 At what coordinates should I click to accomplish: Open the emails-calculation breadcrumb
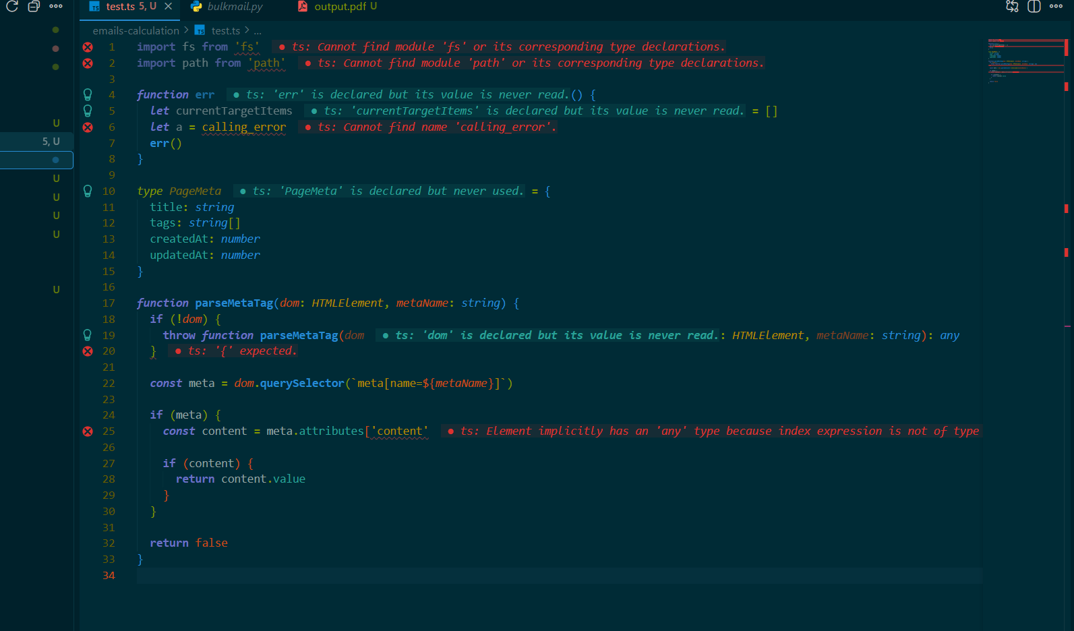click(136, 30)
